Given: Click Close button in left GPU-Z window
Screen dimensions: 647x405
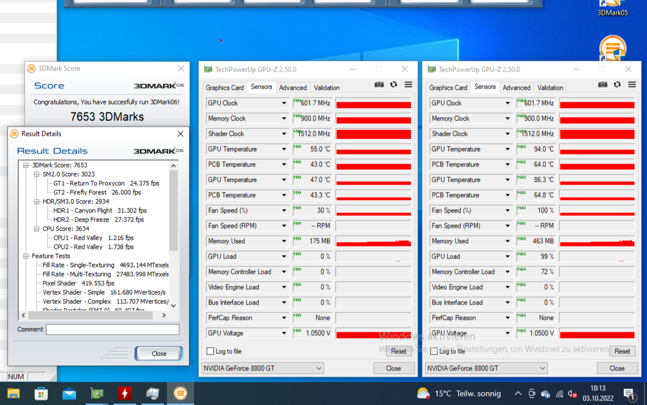Looking at the screenshot, I should [393, 368].
